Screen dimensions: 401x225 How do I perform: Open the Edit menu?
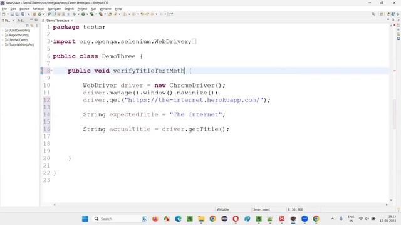click(13, 9)
